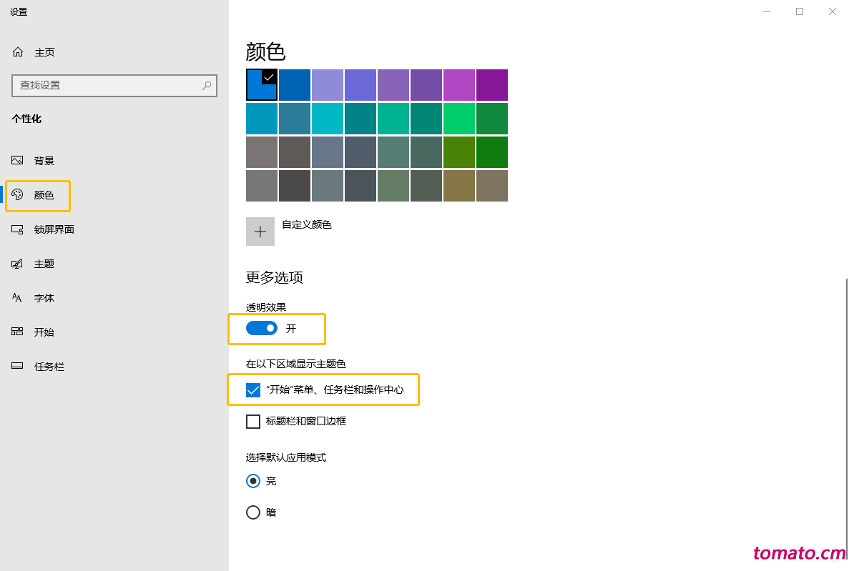Close the settings window
Image resolution: width=849 pixels, height=571 pixels.
click(833, 11)
